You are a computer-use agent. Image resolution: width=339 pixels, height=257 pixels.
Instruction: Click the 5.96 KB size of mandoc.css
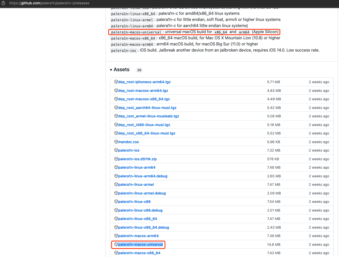pyautogui.click(x=273, y=142)
